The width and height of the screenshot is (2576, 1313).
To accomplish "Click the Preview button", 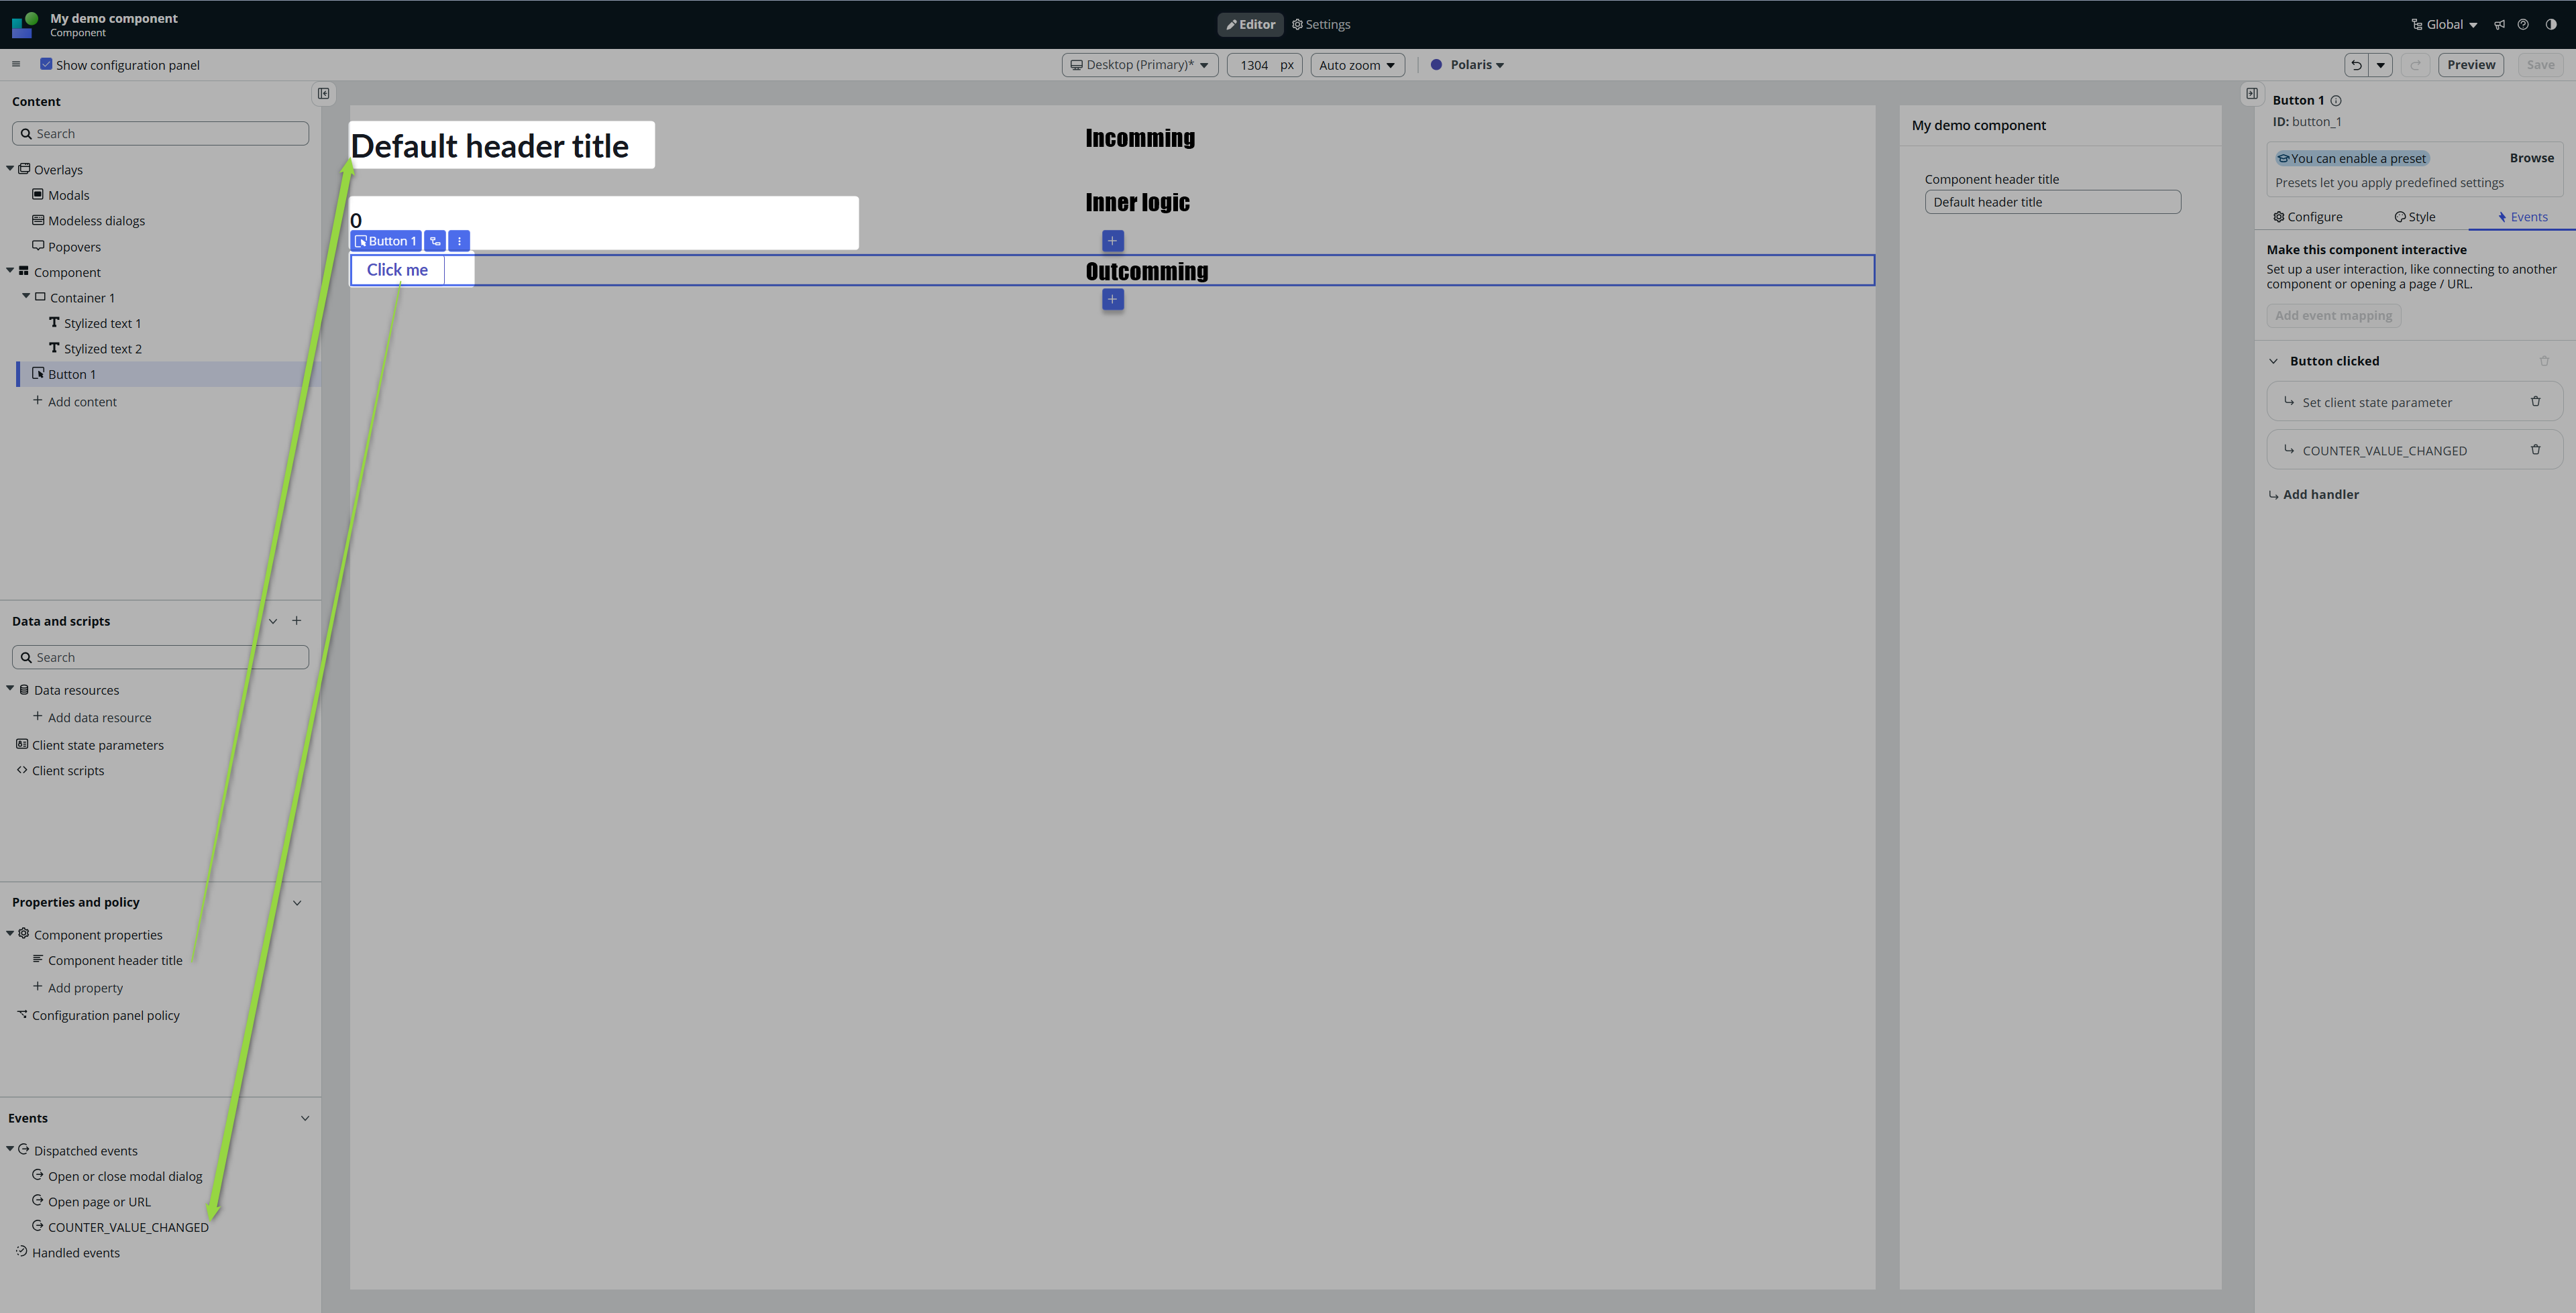I will 2470,65.
